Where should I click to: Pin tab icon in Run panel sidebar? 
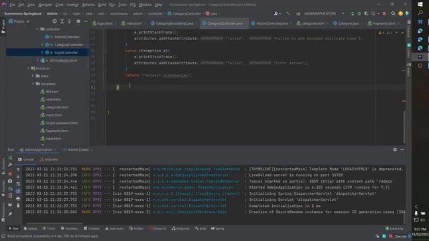tap(10, 214)
